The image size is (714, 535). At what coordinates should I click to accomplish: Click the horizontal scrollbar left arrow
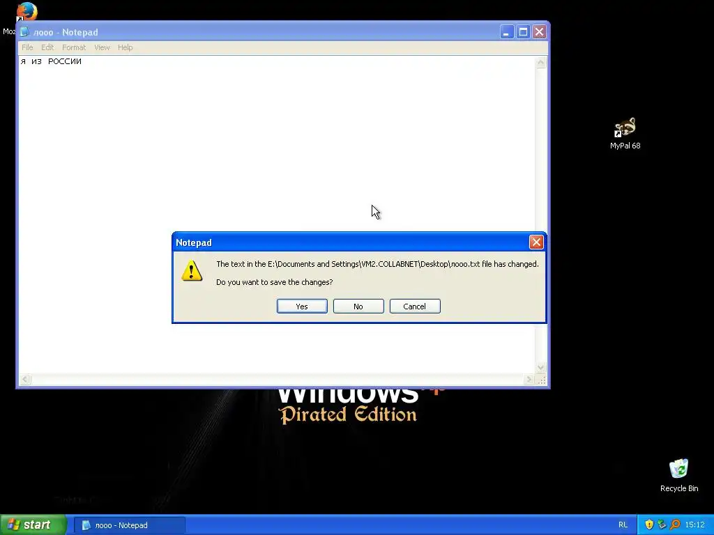[x=25, y=379]
